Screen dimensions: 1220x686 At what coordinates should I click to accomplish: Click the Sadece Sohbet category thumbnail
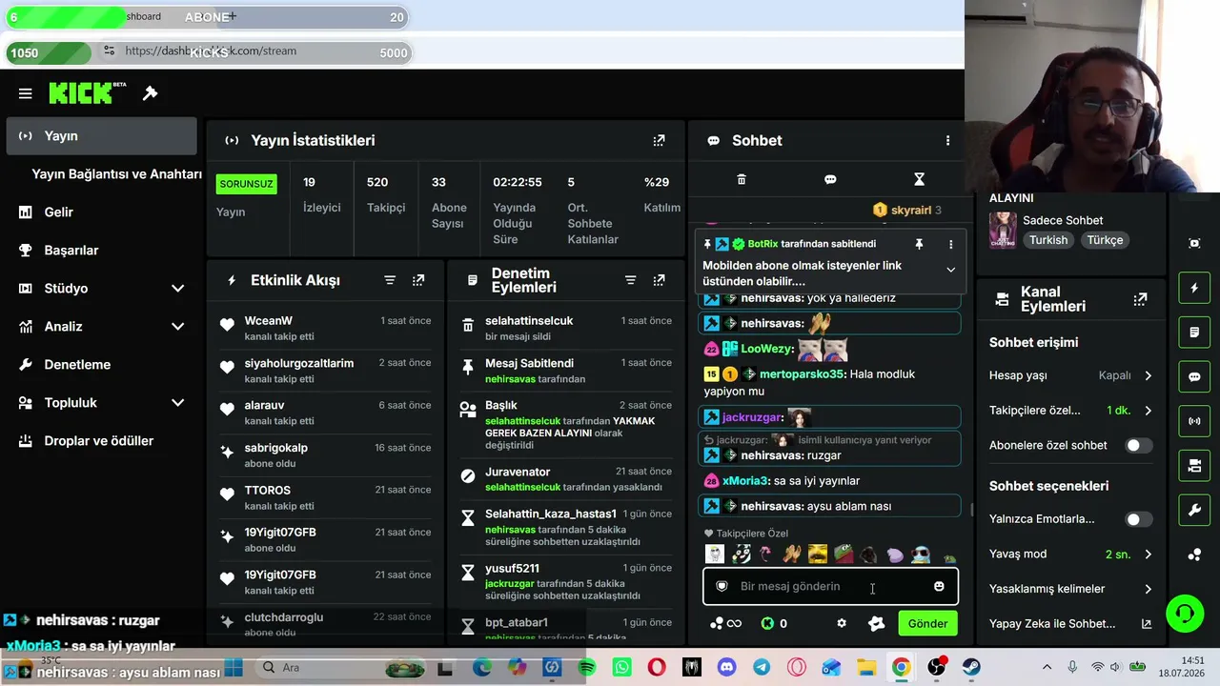pyautogui.click(x=1003, y=230)
